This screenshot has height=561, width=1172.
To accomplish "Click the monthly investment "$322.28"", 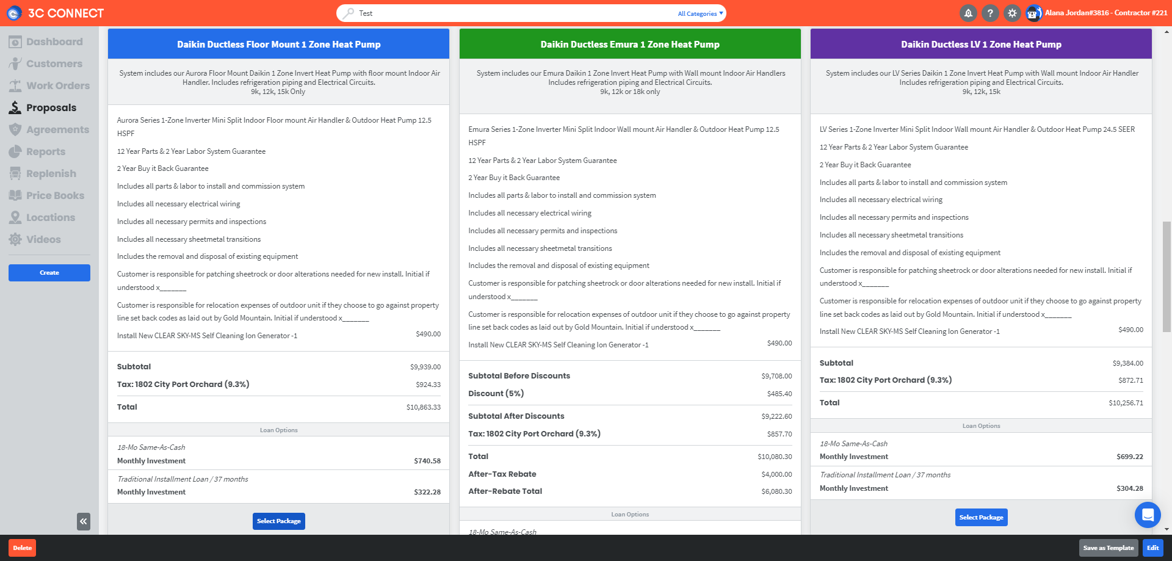I will click(427, 492).
